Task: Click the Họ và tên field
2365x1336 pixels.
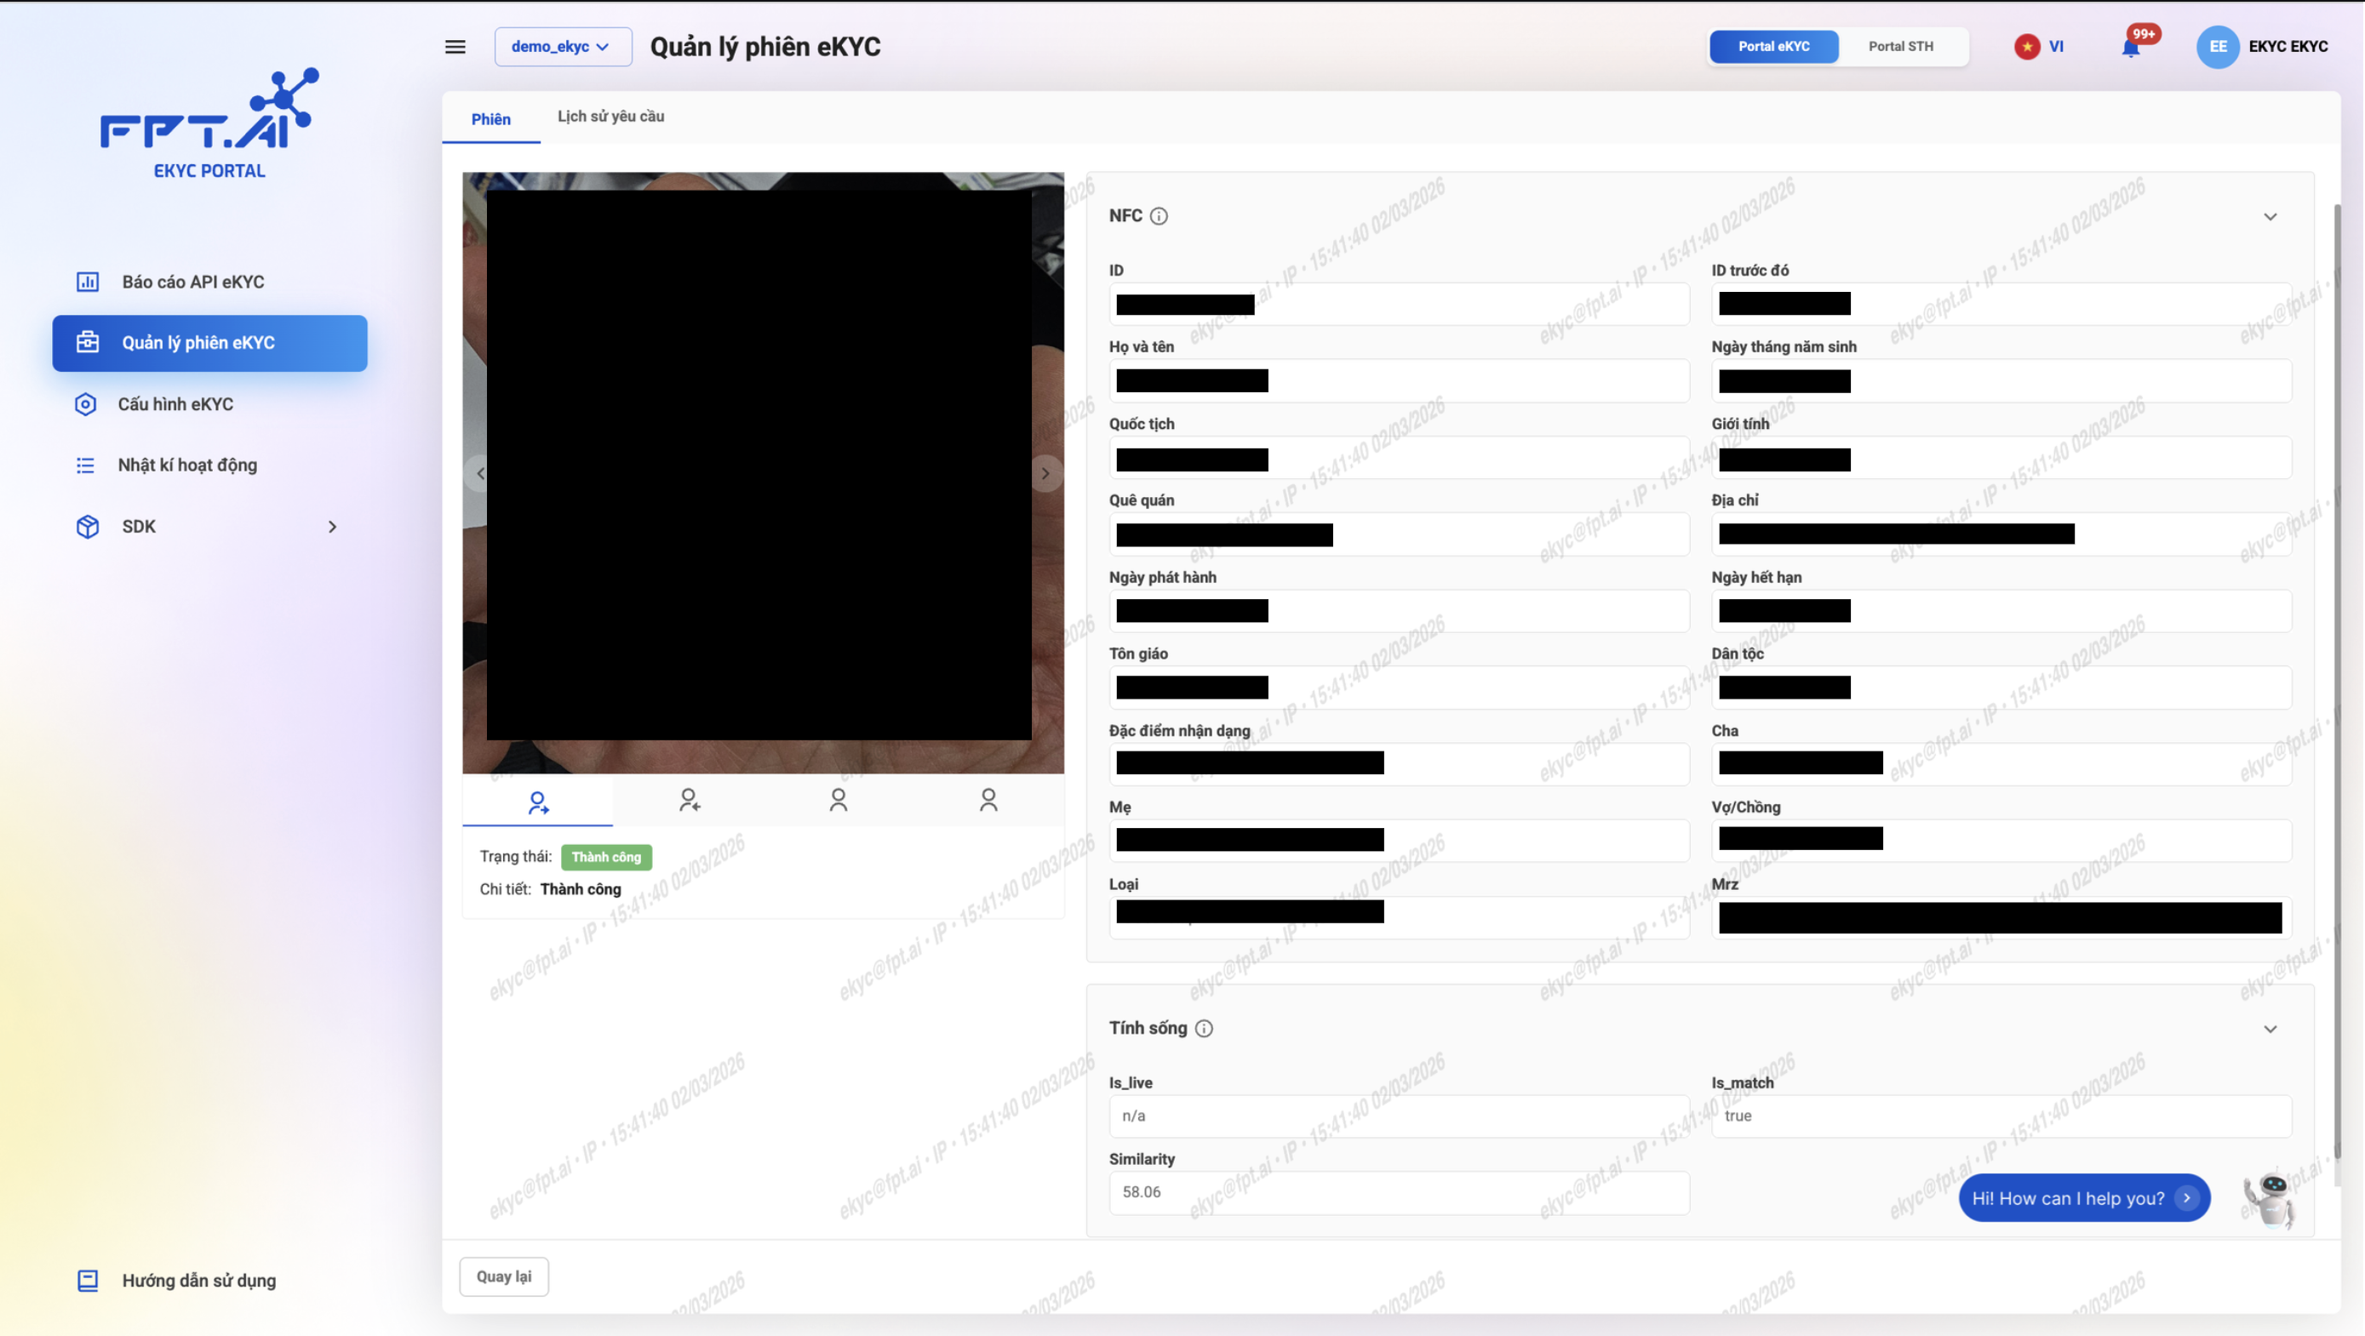Action: click(x=1400, y=380)
